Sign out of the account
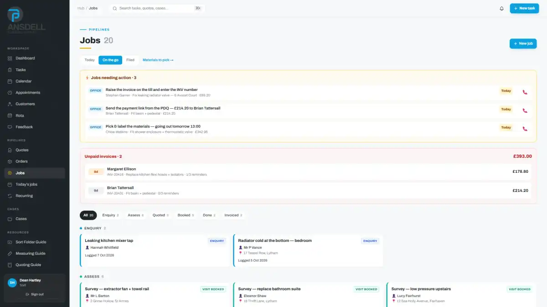 point(35,294)
